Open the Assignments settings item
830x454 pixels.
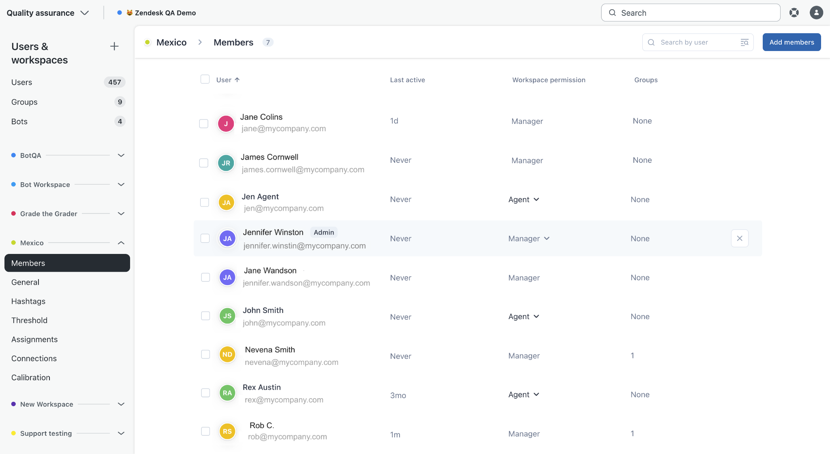34,339
